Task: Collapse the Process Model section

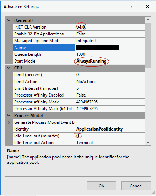Action: click(x=9, y=116)
